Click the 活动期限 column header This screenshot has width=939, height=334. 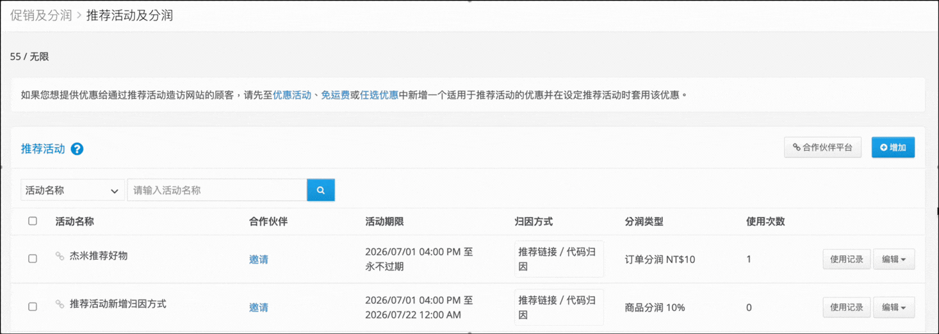point(384,221)
